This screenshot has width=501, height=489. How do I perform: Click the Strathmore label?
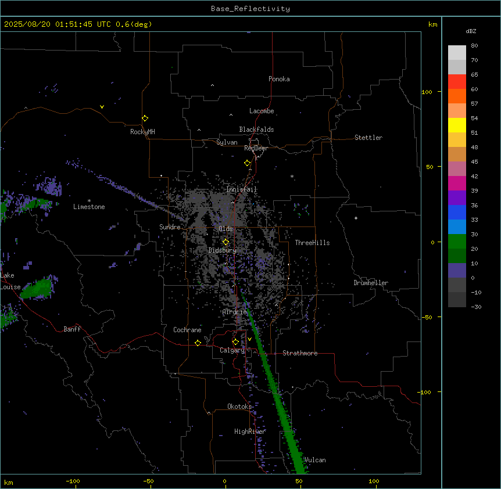click(x=300, y=353)
